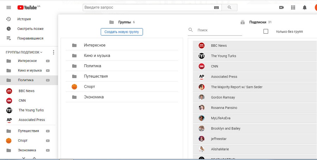Viewport: 317px width, 160px height.
Task: Select the Brooklyn and Bailey subscription row
Action: coord(255,128)
